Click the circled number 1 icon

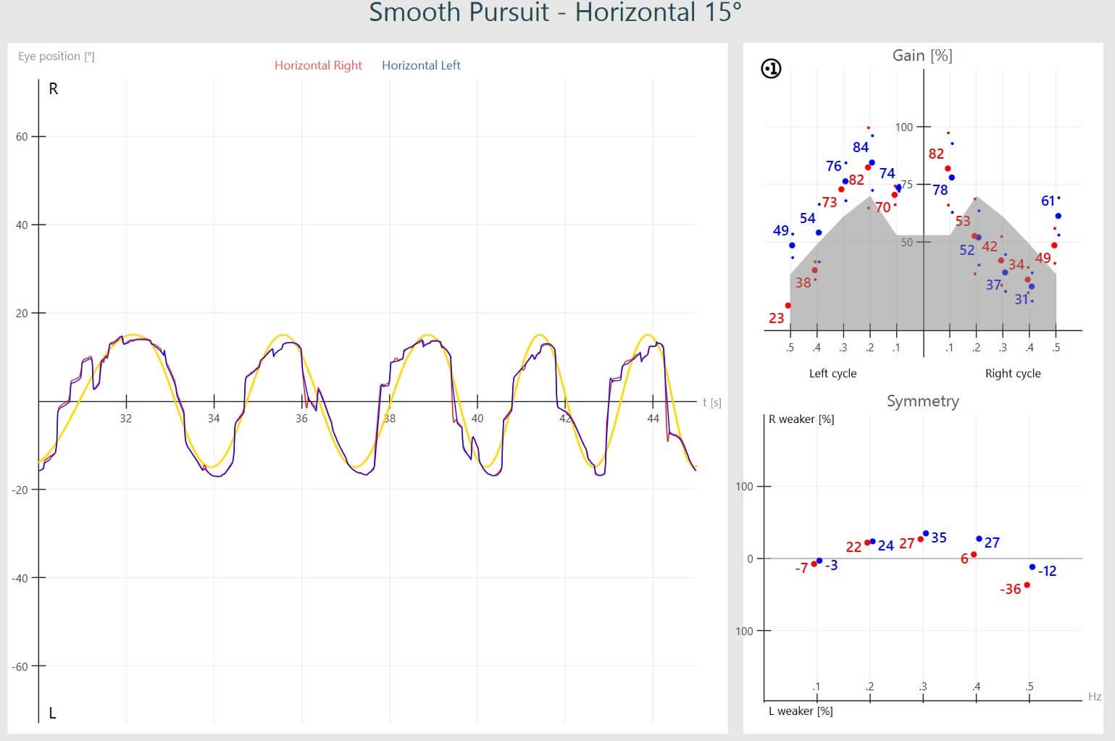(772, 69)
